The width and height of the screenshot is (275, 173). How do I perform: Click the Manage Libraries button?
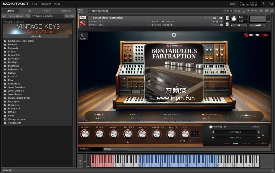16,16
